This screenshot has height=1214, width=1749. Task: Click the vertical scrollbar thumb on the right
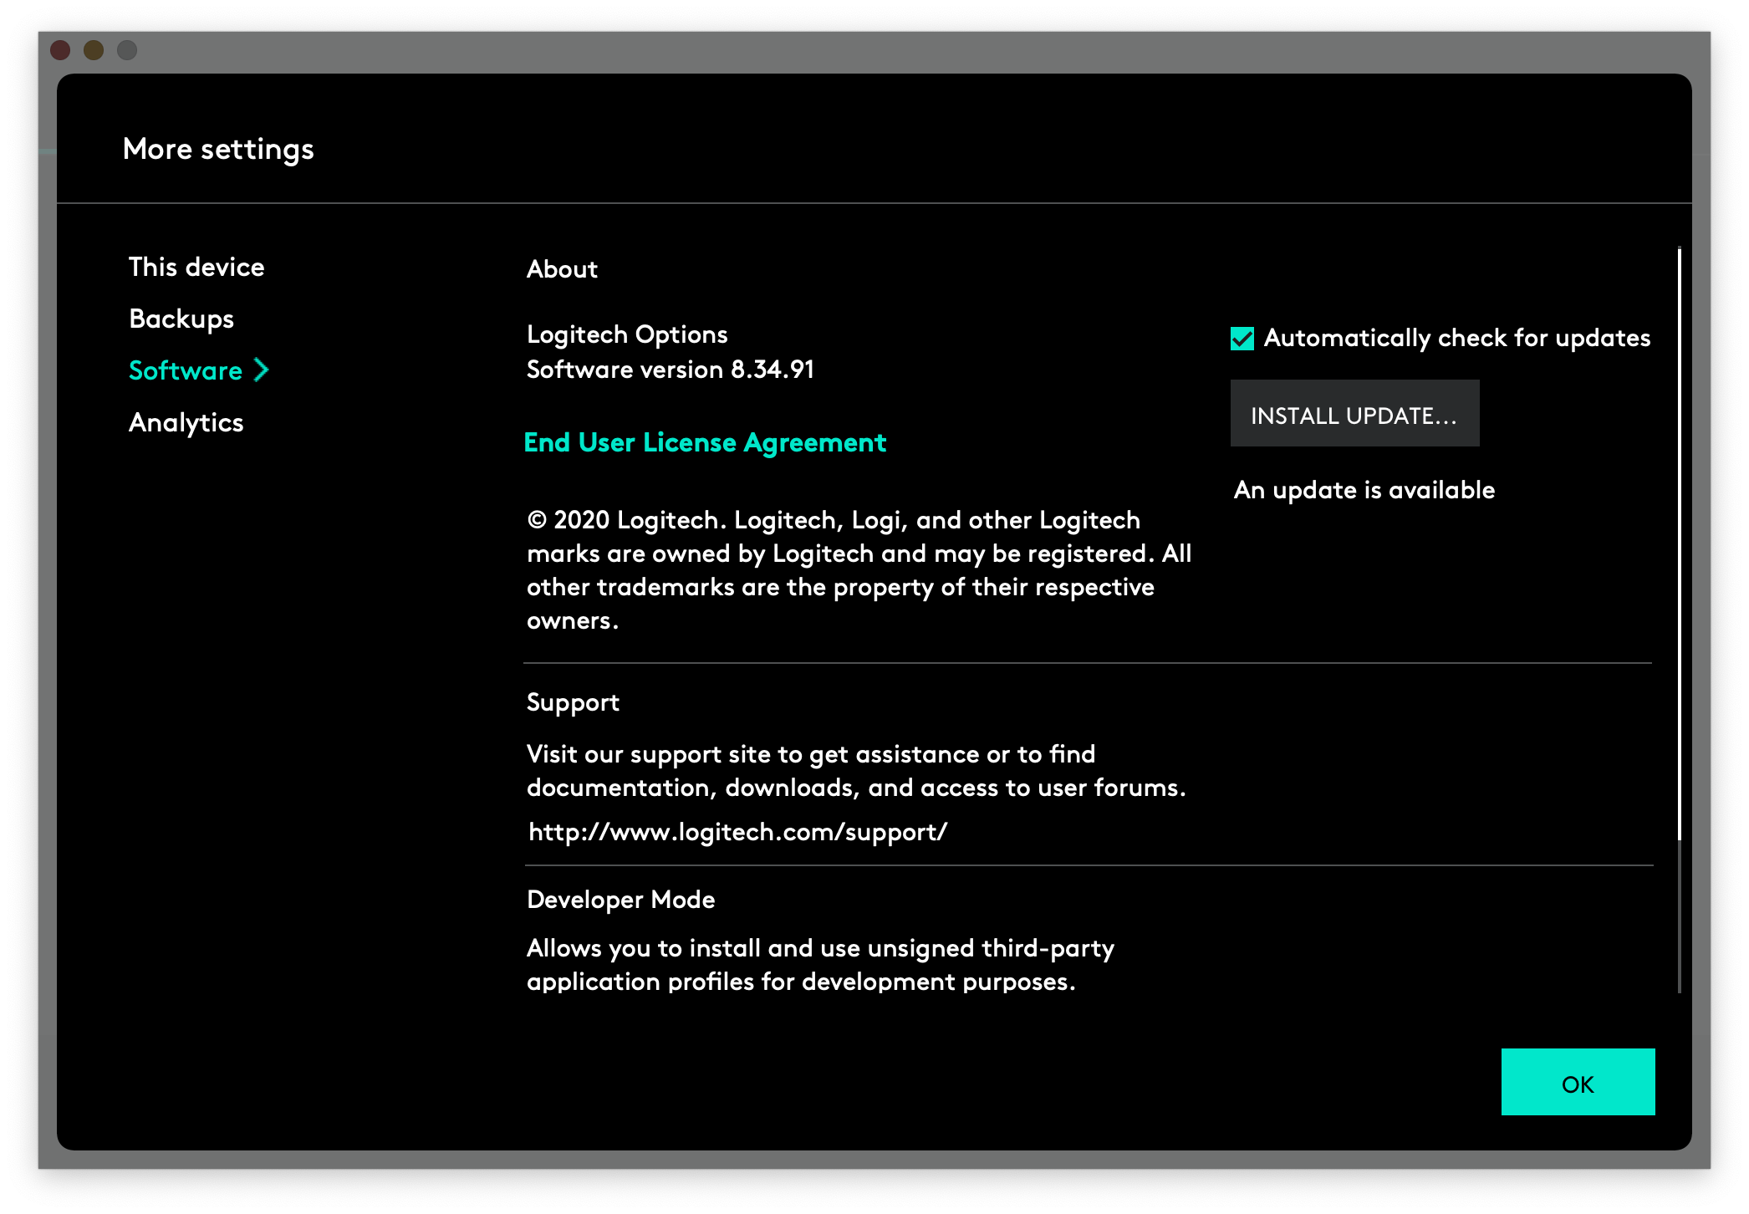1679,543
